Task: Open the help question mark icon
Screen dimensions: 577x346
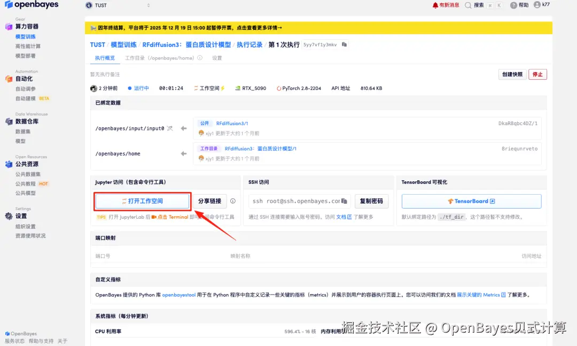Action: 513,5
